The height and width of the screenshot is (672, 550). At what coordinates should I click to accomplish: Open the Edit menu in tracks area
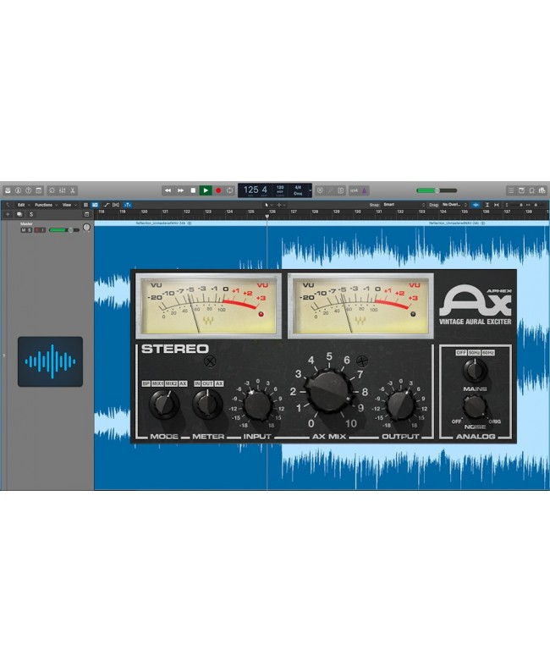point(24,205)
